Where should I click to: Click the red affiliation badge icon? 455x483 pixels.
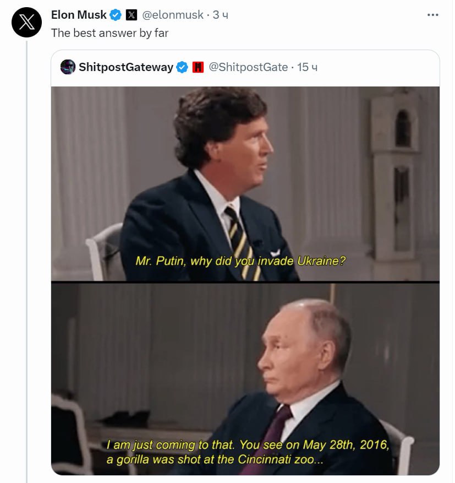point(198,67)
